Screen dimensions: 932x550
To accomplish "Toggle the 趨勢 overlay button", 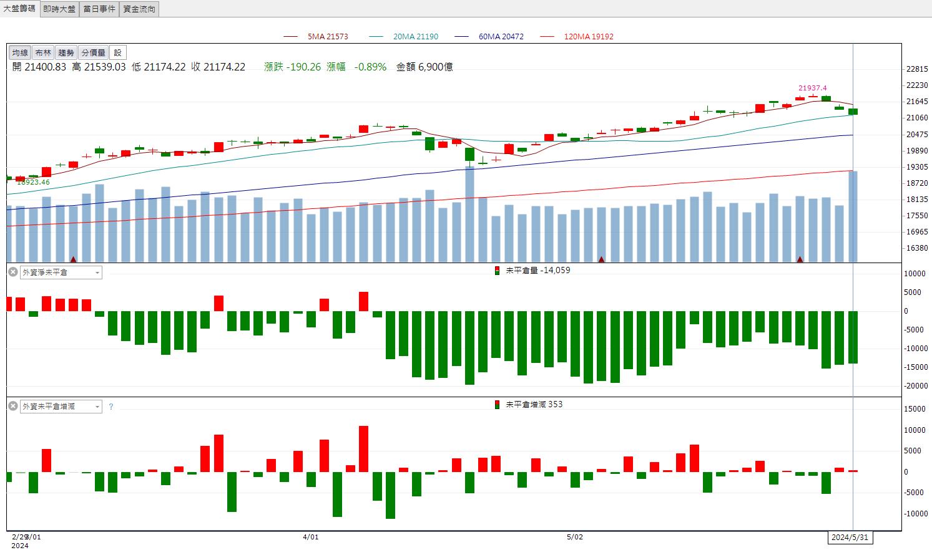I will [66, 53].
